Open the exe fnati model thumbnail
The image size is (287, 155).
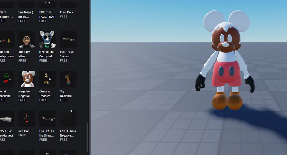tap(27, 118)
